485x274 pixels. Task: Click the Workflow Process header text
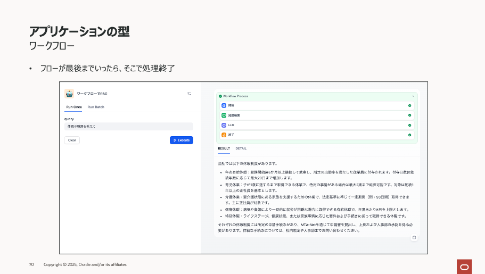[235, 96]
